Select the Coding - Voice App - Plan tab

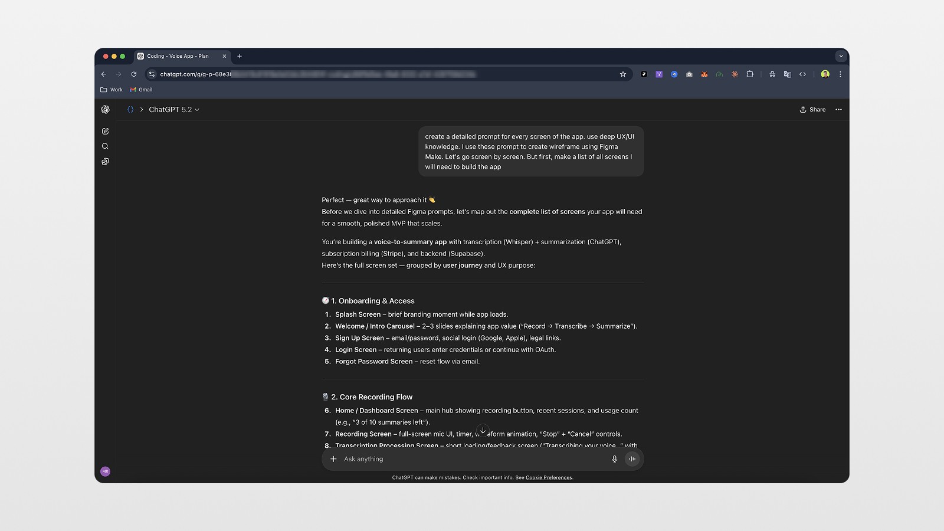tap(182, 57)
